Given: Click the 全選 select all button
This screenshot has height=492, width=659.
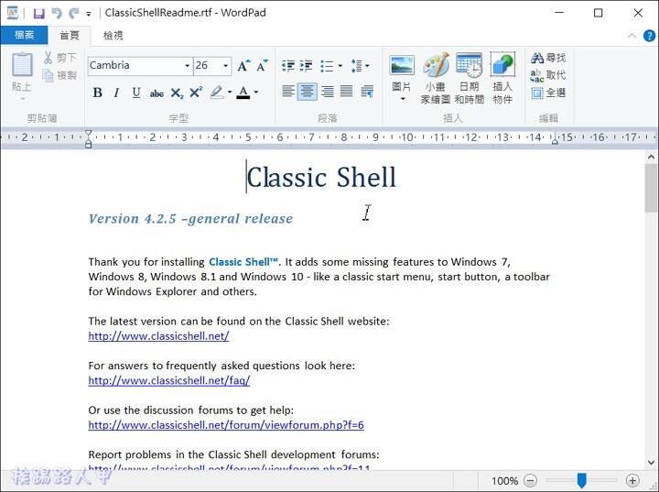Looking at the screenshot, I should [548, 93].
